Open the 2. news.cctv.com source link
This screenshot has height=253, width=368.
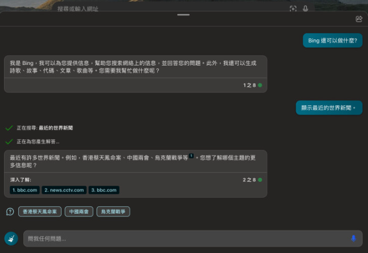pyautogui.click(x=64, y=190)
